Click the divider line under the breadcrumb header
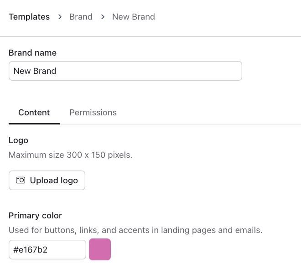Viewport: 301px width, 269px height. click(x=150, y=36)
